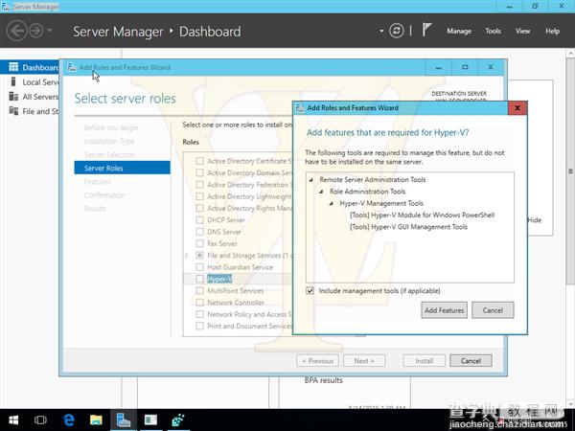Cancel the Select server roles wizard

coord(471,361)
